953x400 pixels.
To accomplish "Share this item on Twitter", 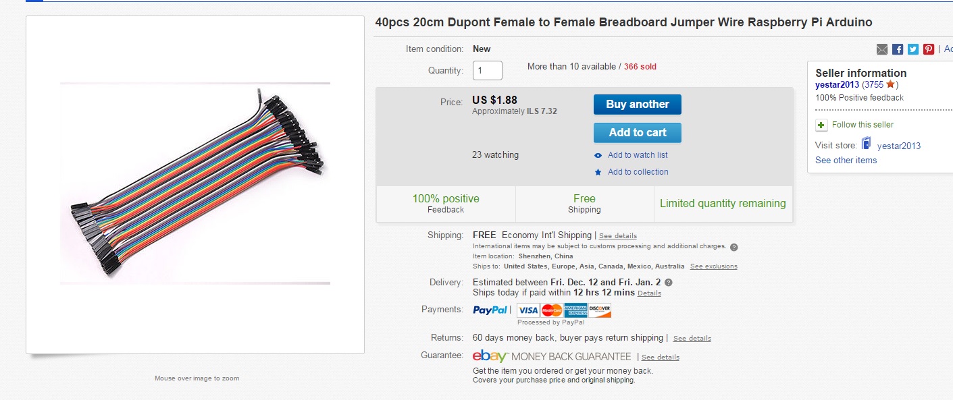I will click(x=913, y=49).
